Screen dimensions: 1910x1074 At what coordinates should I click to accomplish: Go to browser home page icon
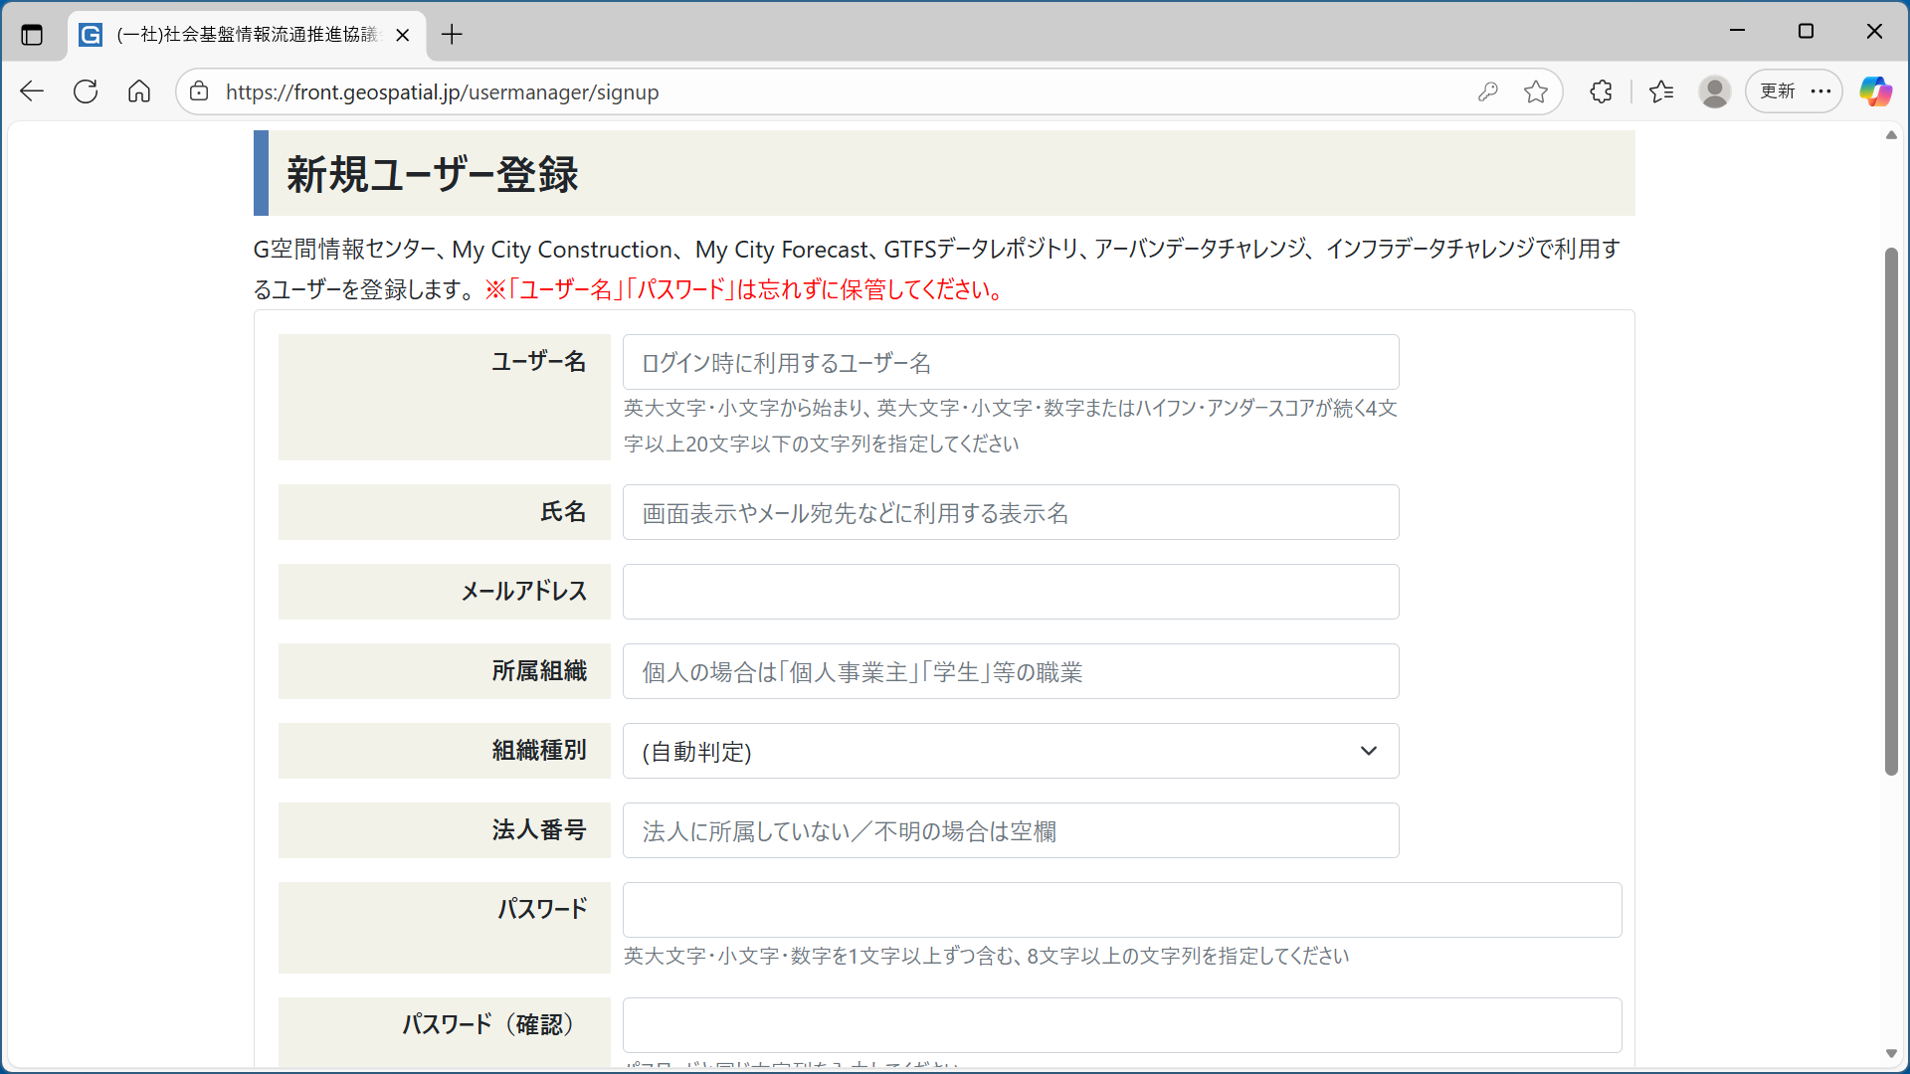point(139,91)
